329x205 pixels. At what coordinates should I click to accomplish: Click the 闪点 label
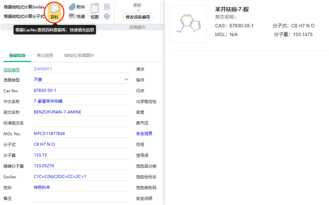140,91
